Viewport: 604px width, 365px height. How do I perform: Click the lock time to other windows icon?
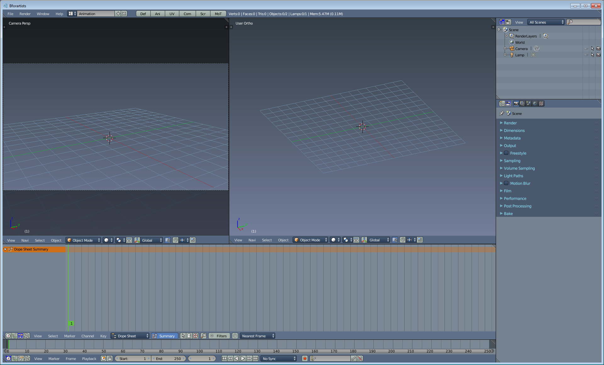110,358
